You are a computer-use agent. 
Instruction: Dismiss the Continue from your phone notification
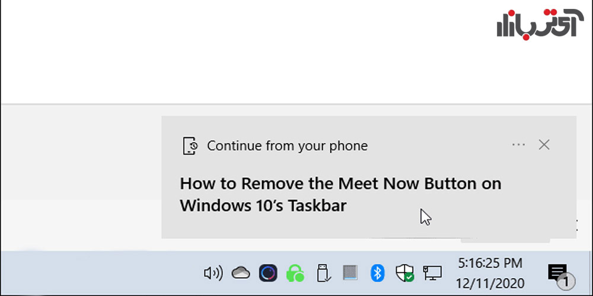coord(544,144)
